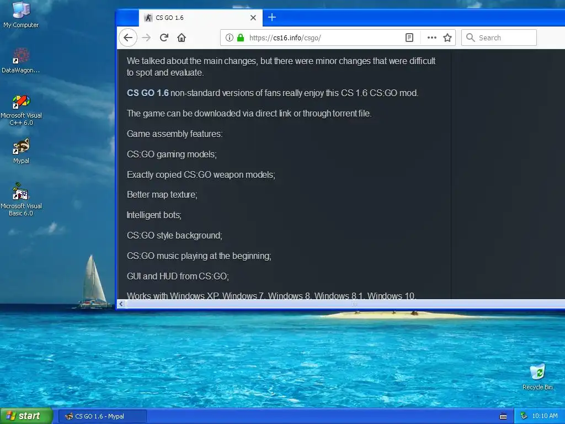The width and height of the screenshot is (565, 424).
Task: Click the search magnifier icon
Action: (x=470, y=38)
